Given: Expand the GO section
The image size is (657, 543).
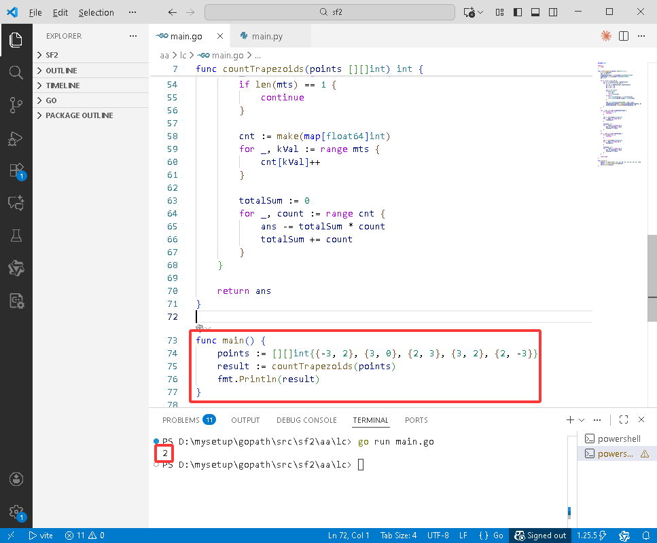Looking at the screenshot, I should [x=90, y=100].
